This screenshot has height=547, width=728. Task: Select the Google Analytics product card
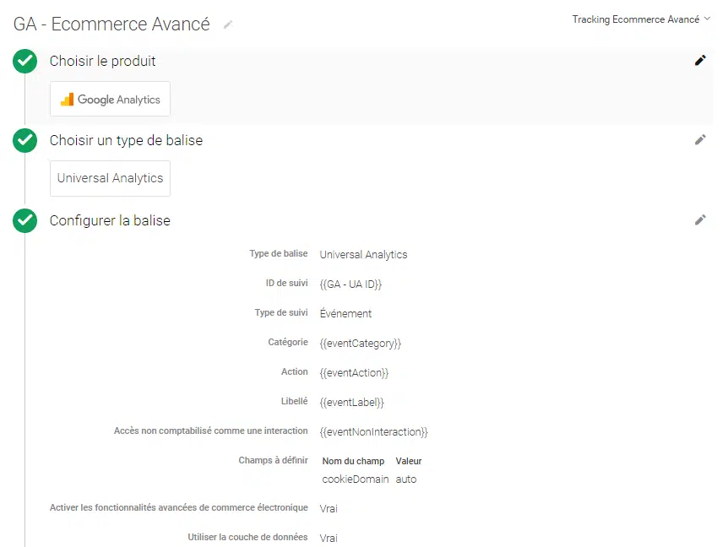point(111,100)
